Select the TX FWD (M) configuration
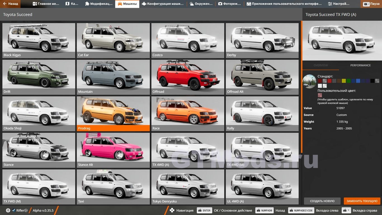The width and height of the screenshot is (382, 215). tap(39, 187)
